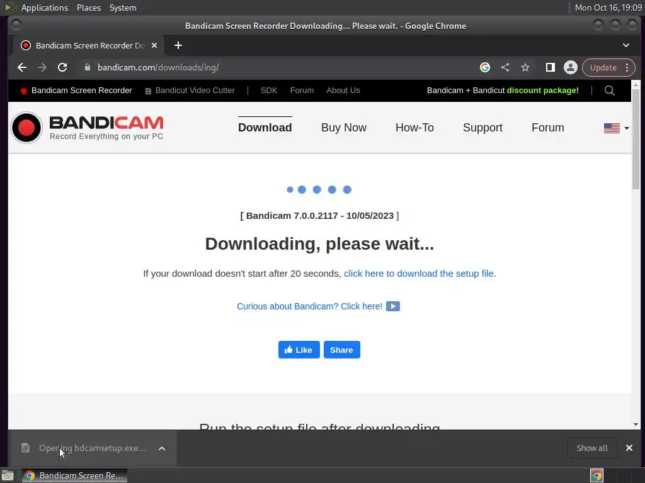Open the System menu
Image resolution: width=645 pixels, height=483 pixels.
point(123,8)
